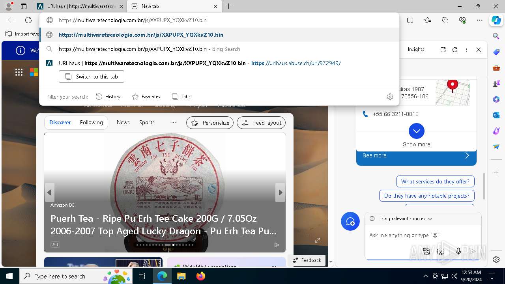Open sidebar settings gear
The height and width of the screenshot is (284, 505).
click(496, 260)
